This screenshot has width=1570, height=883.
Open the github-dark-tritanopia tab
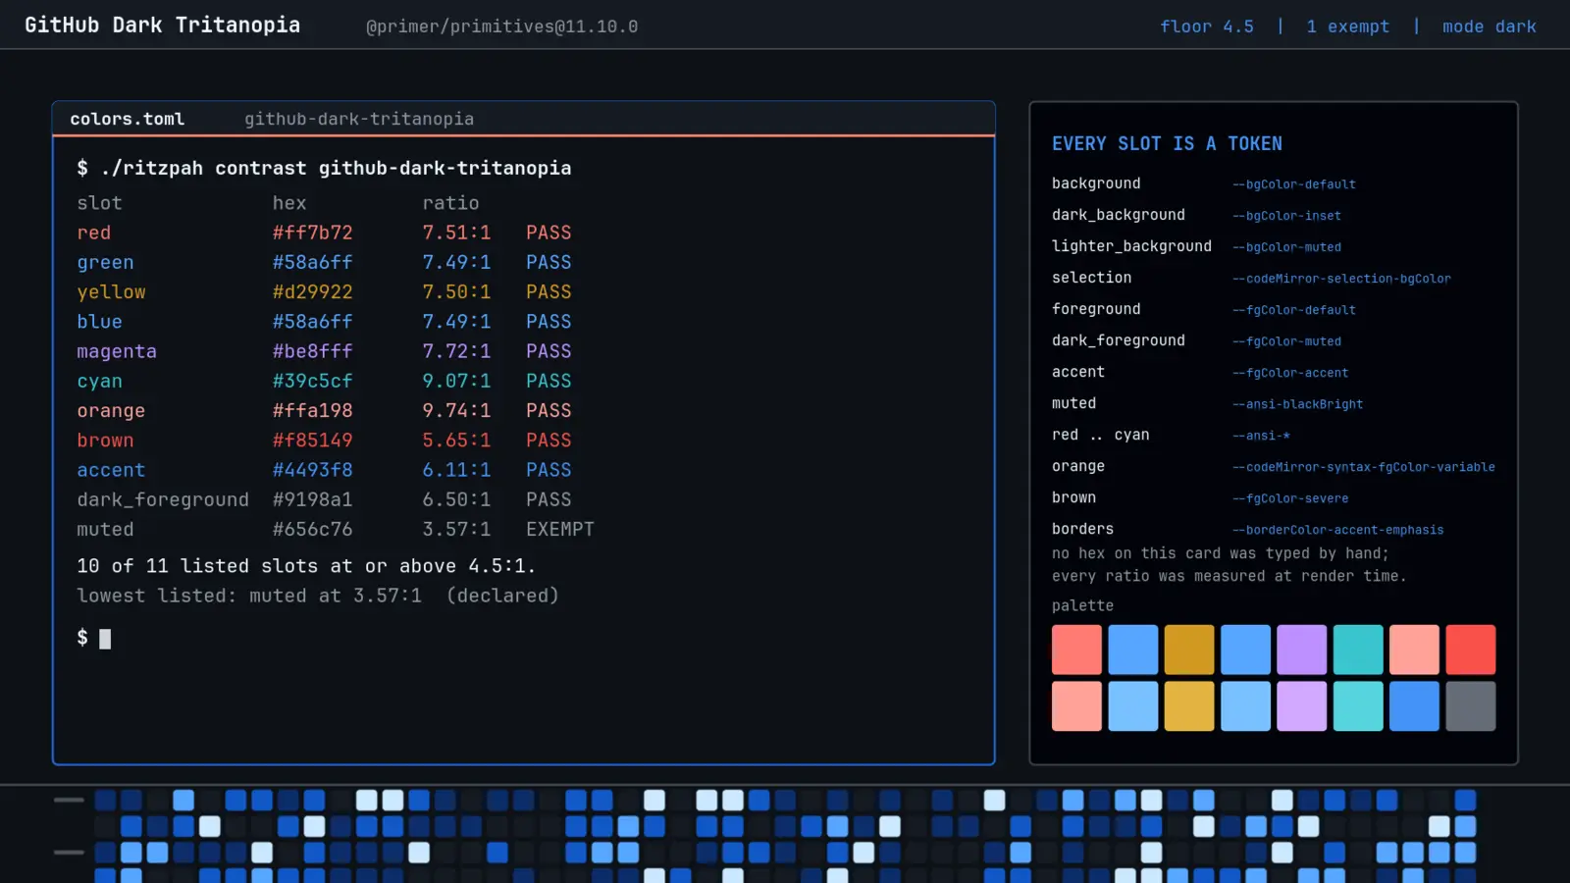pos(359,119)
